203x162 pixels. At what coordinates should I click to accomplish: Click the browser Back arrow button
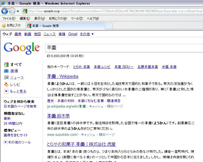(4, 11)
